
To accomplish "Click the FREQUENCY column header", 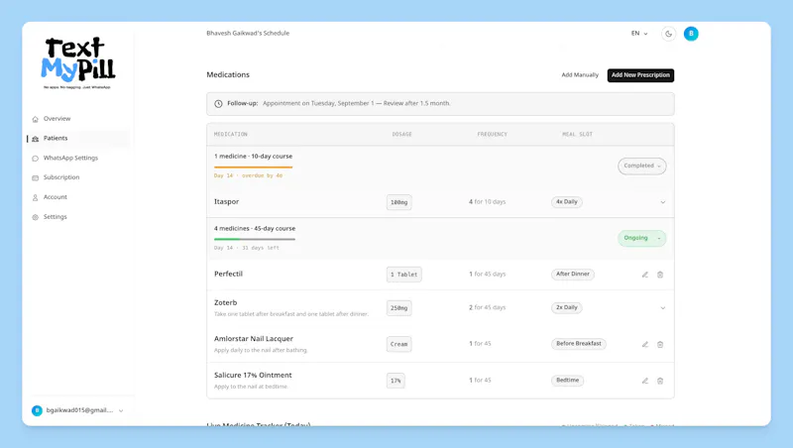I will [x=492, y=135].
